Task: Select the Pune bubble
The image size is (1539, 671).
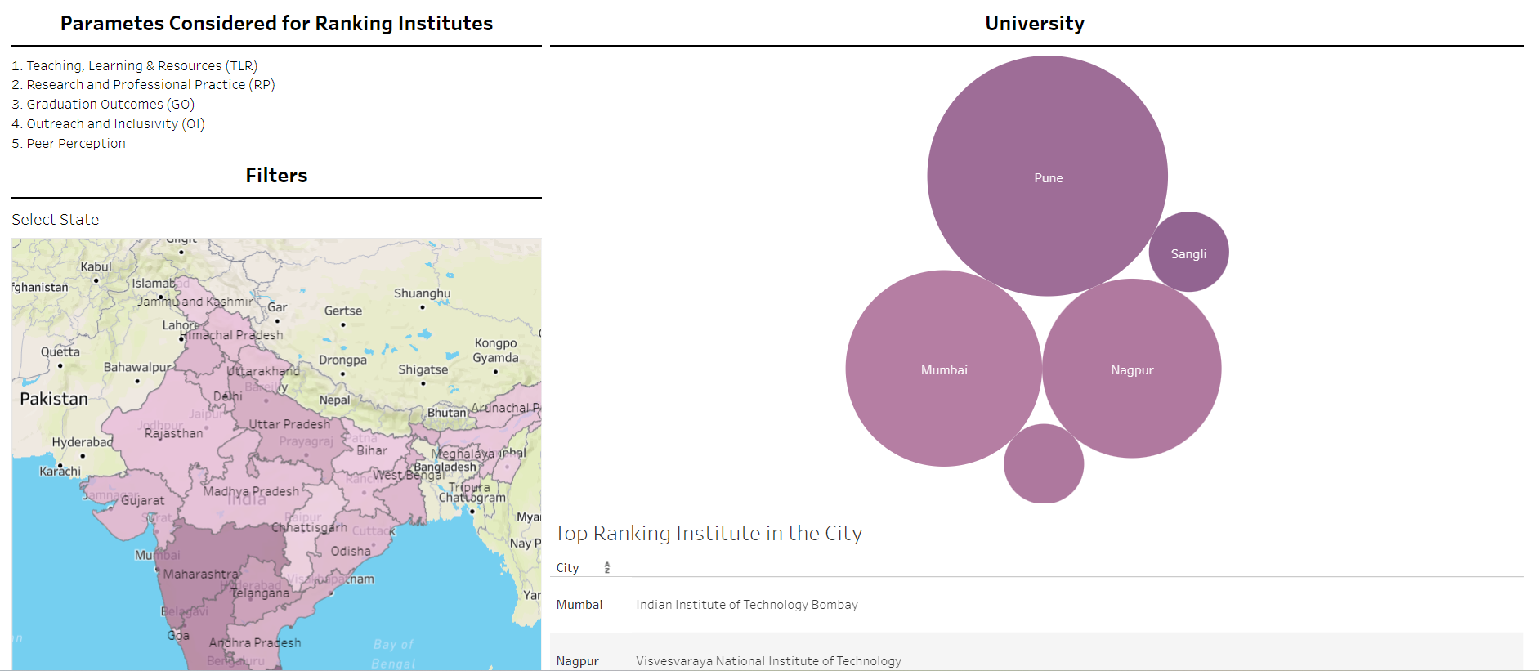Action: coord(1047,176)
